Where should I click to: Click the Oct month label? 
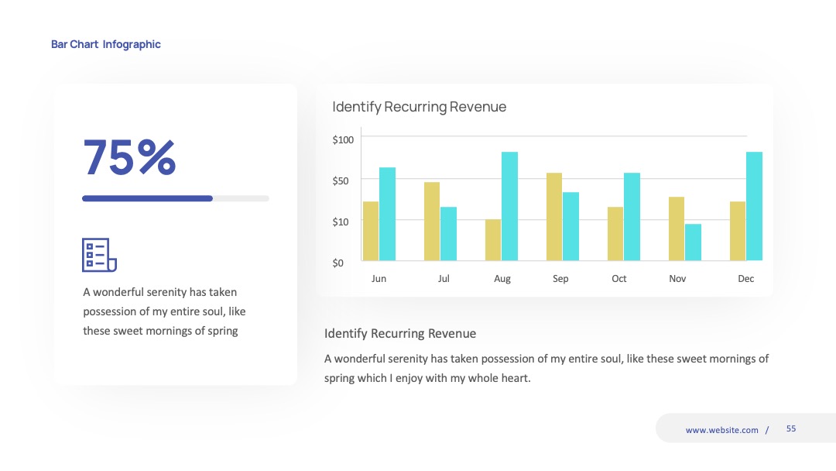[619, 278]
